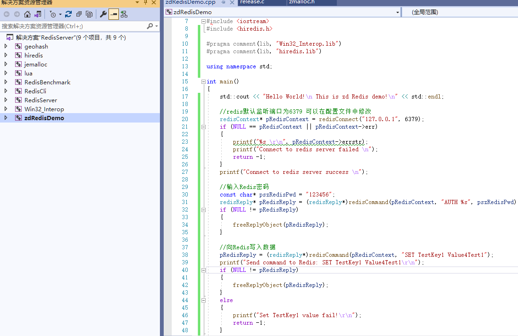Click the "AUTH %s" string on line 31
Screen dimensions: 518x336
[456, 202]
